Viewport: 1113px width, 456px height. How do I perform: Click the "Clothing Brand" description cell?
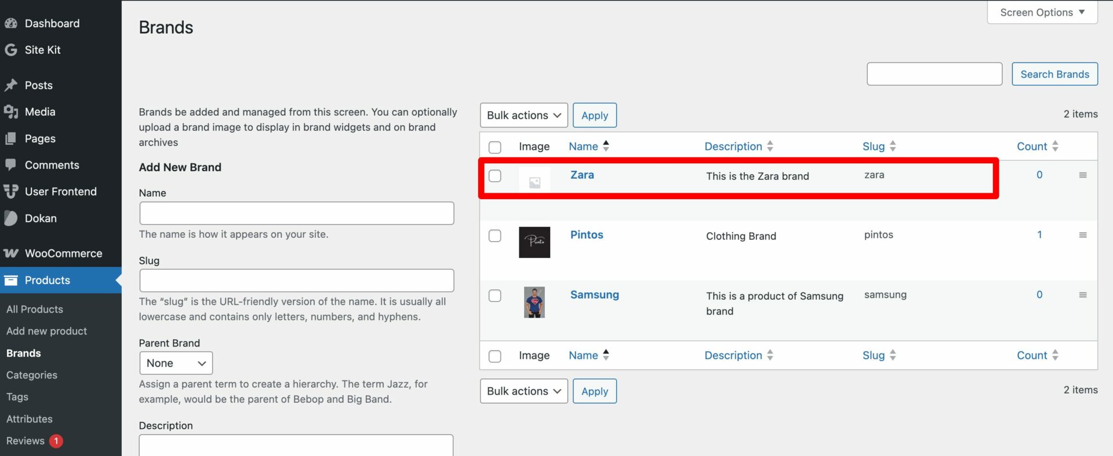click(741, 236)
